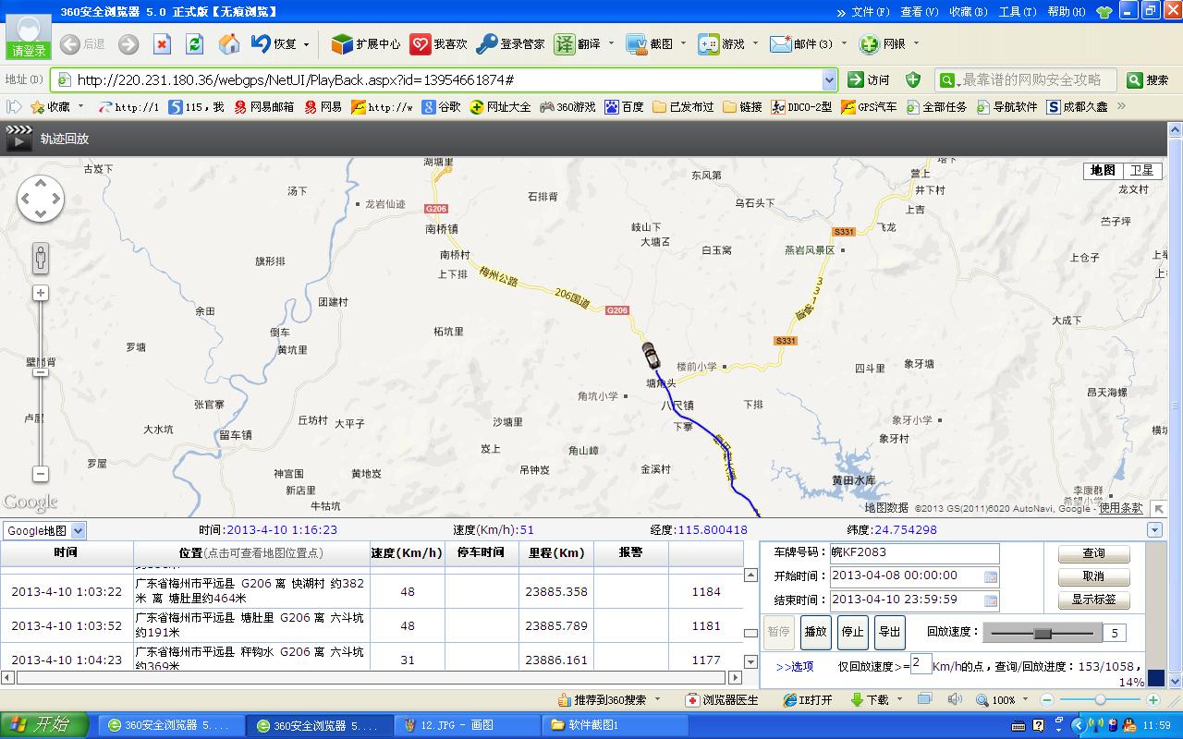1183x739 pixels.
Task: Click the 恢复 restore icon
Action: (x=261, y=43)
